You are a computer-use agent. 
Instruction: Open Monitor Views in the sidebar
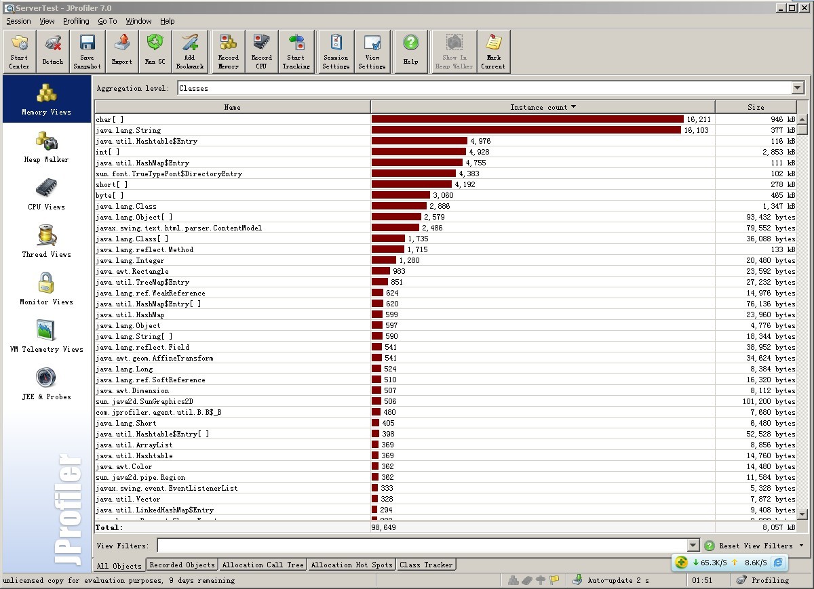(46, 289)
